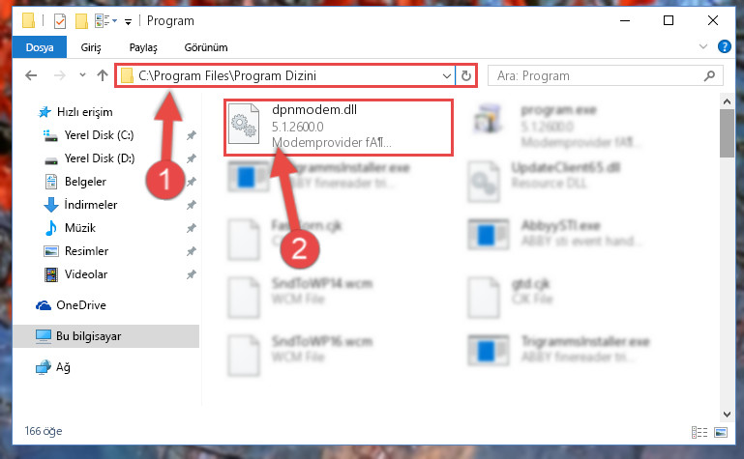Switch to details list view
Screen dimensions: 744x459
(x=699, y=432)
